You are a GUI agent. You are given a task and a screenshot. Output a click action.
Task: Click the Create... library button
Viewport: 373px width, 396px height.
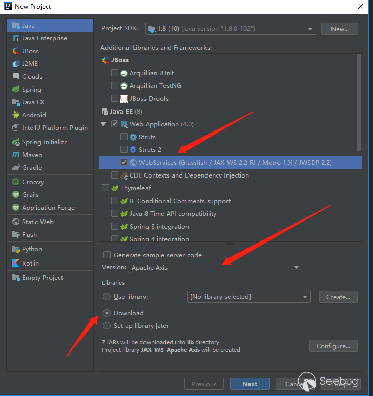coord(338,297)
